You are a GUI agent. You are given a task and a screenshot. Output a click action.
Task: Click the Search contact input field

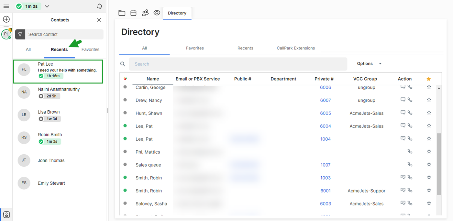tap(64, 34)
